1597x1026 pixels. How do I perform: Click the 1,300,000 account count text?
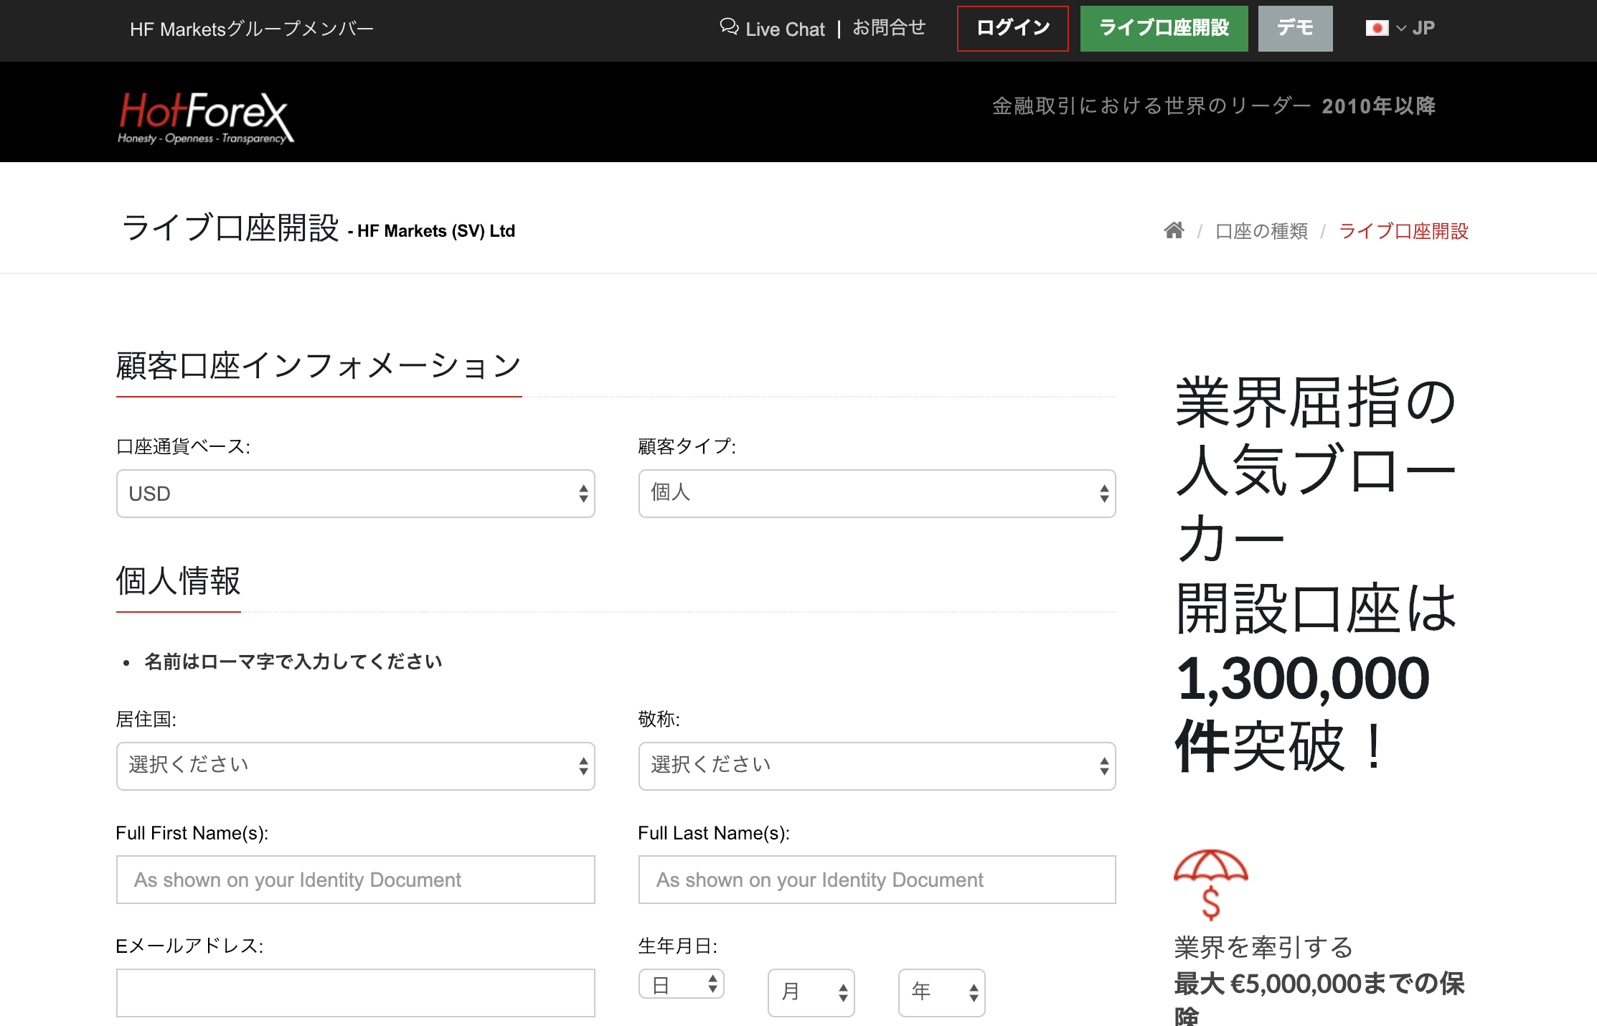tap(1303, 679)
